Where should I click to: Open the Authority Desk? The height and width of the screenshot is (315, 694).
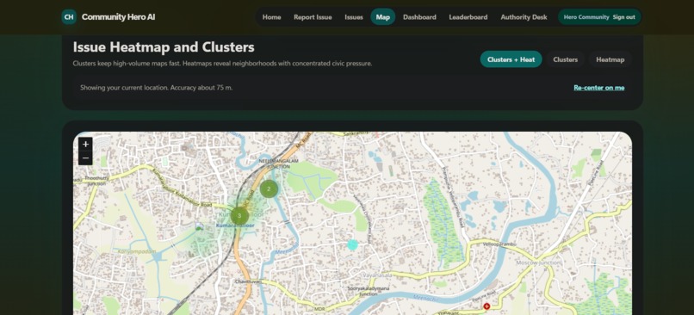(524, 17)
